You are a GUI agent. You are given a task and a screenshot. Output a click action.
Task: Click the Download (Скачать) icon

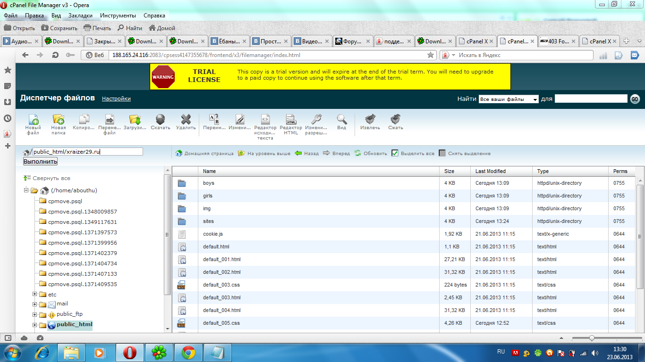pyautogui.click(x=161, y=119)
